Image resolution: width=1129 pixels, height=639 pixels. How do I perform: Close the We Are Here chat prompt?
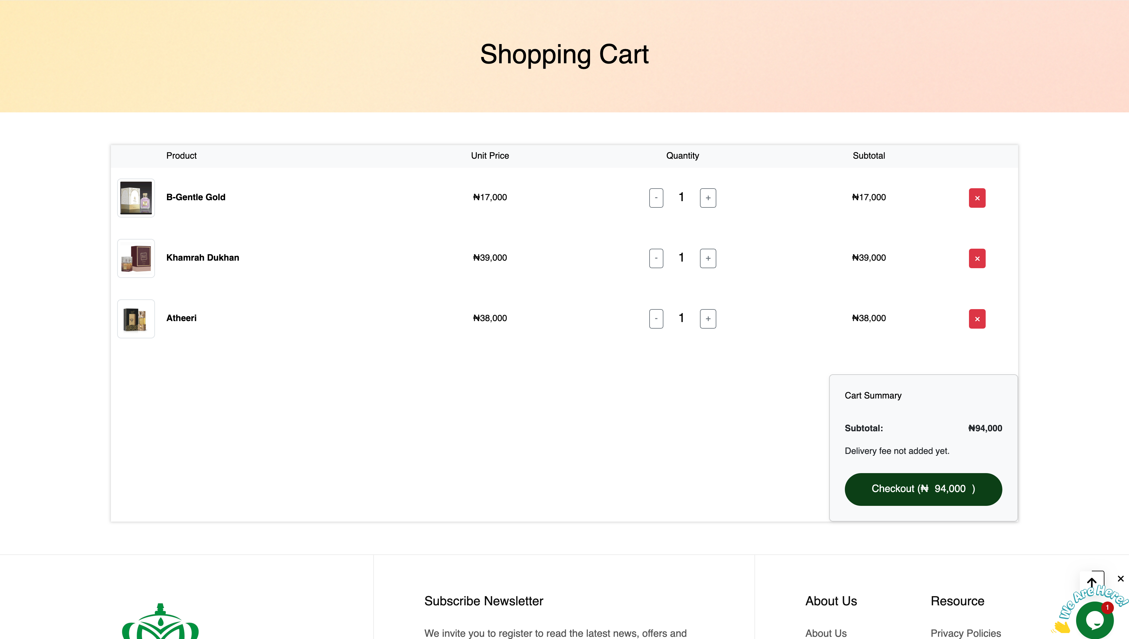click(x=1120, y=579)
